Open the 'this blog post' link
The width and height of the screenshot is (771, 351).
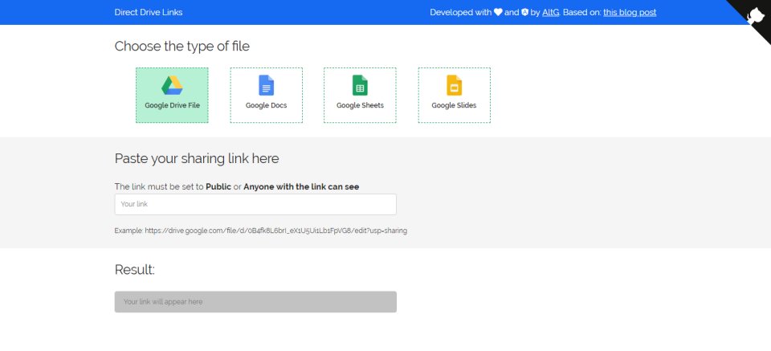[x=630, y=12]
